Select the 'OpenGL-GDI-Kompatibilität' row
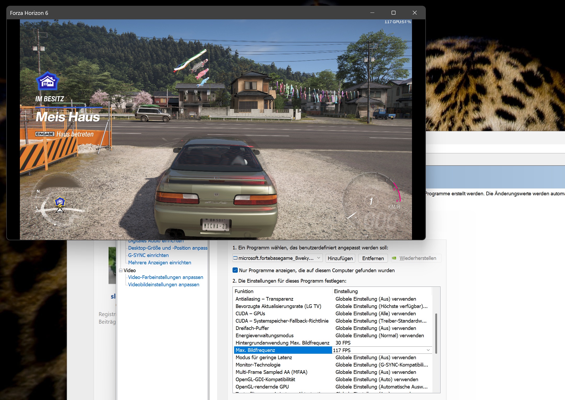 coord(333,379)
